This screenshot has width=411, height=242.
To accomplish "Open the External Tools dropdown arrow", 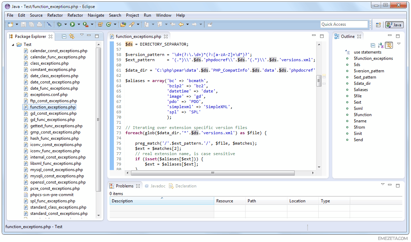I will [x=92, y=25].
